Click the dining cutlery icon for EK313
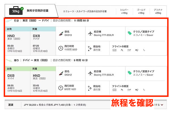Viewport: 170px width, 113px height. tap(129, 50)
